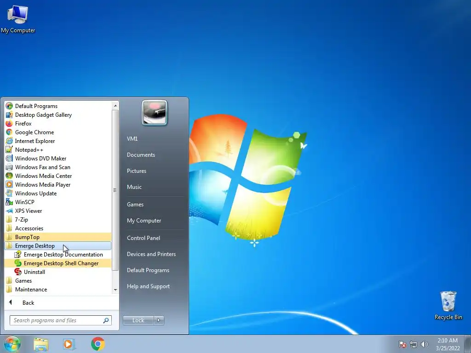Open Emerge Desktop Documentation
This screenshot has height=353, width=471.
[57, 255]
